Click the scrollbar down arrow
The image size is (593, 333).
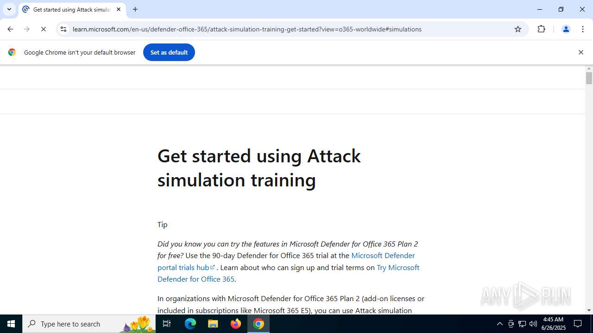(589, 310)
